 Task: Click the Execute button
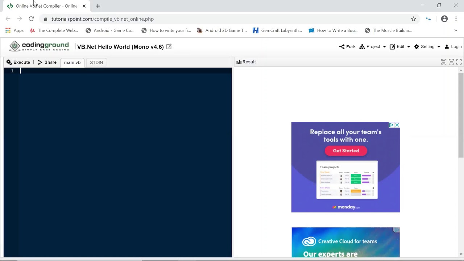(x=18, y=62)
